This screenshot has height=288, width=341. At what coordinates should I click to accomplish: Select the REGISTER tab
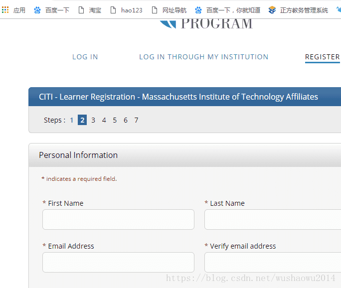click(323, 57)
